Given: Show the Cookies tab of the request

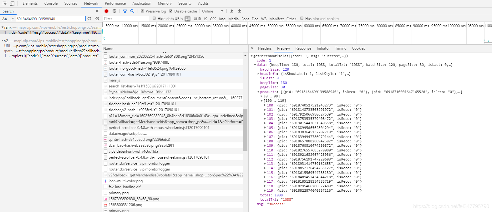Looking at the screenshot, I should pyautogui.click(x=358, y=48).
